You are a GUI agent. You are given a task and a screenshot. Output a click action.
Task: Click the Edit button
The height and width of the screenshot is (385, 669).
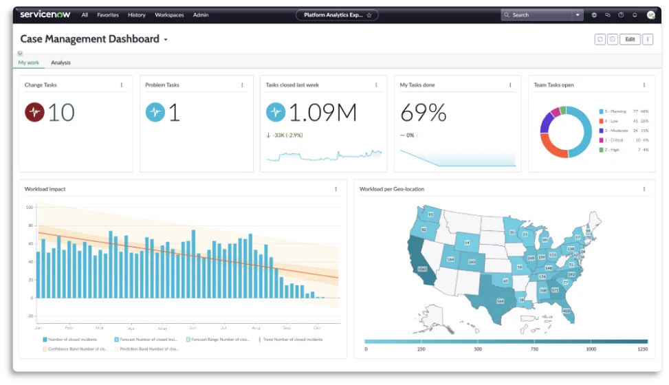click(x=630, y=39)
